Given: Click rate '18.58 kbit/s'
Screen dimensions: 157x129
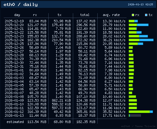Looking at the screenshot, I should tap(114, 32).
